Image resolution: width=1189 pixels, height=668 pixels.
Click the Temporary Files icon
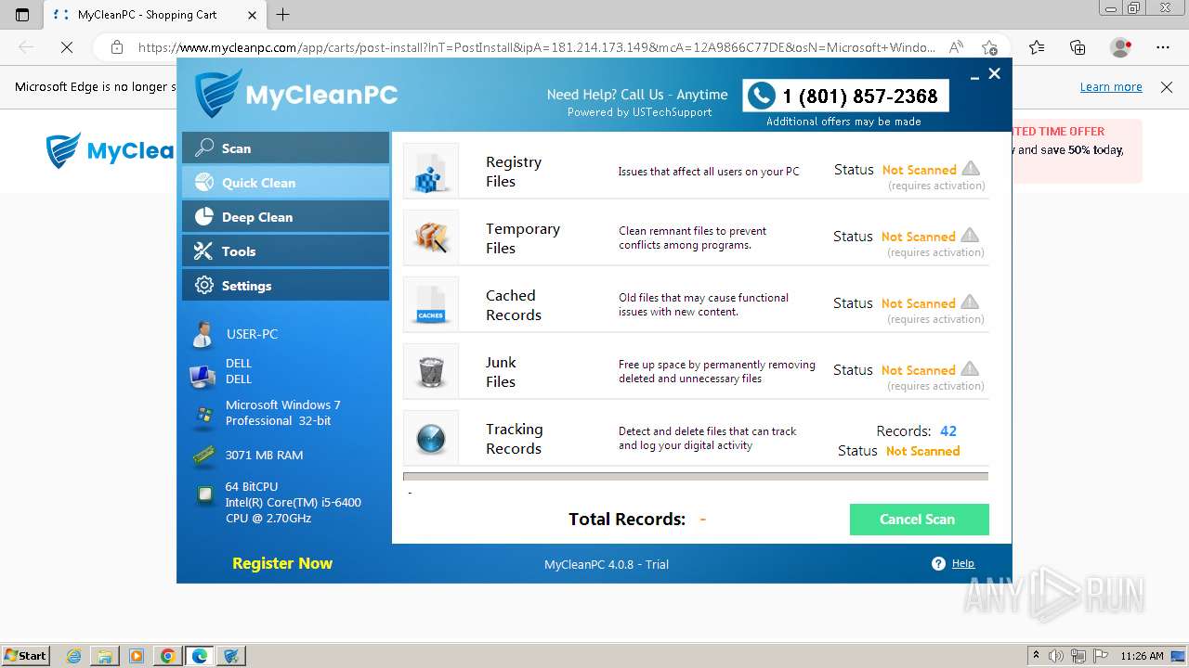(x=431, y=238)
